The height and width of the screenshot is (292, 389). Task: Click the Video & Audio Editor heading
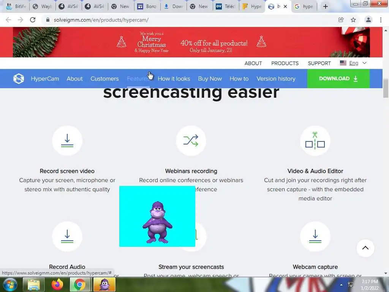[315, 171]
